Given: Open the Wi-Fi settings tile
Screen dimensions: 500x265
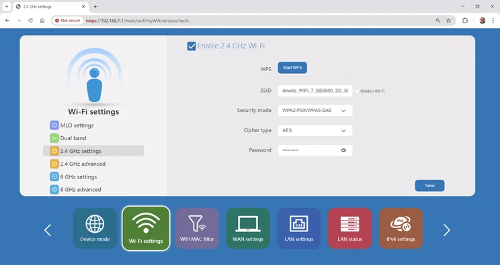Looking at the screenshot, I should click(146, 228).
